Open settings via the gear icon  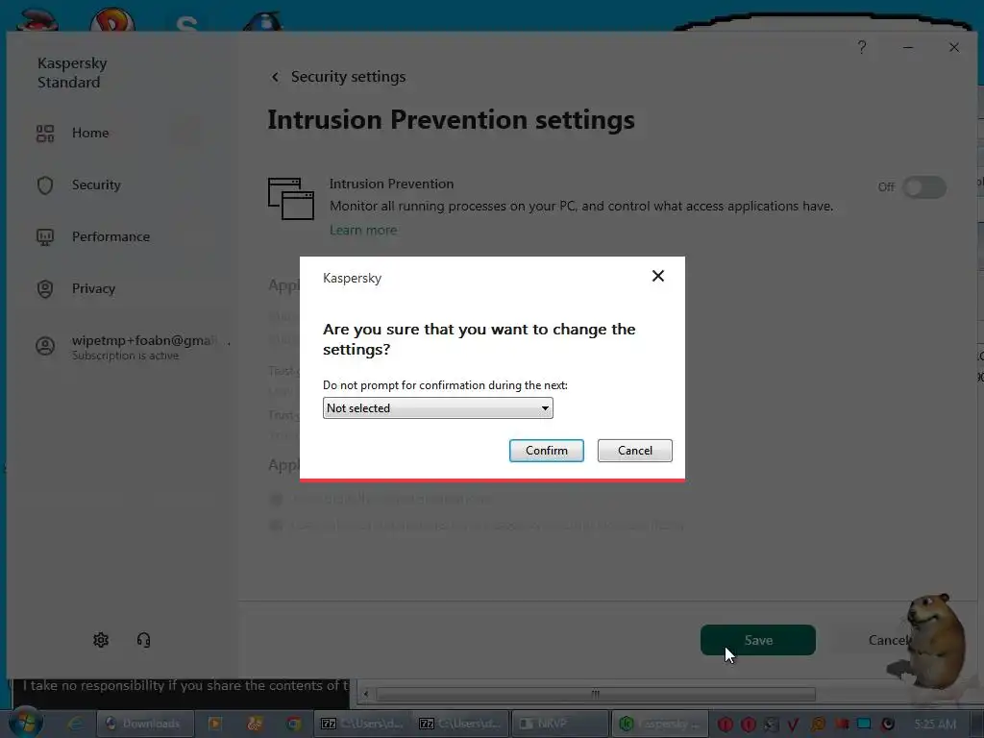tap(101, 639)
